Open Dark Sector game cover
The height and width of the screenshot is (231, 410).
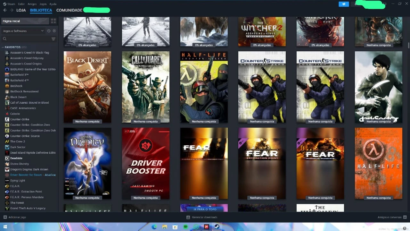(x=379, y=87)
